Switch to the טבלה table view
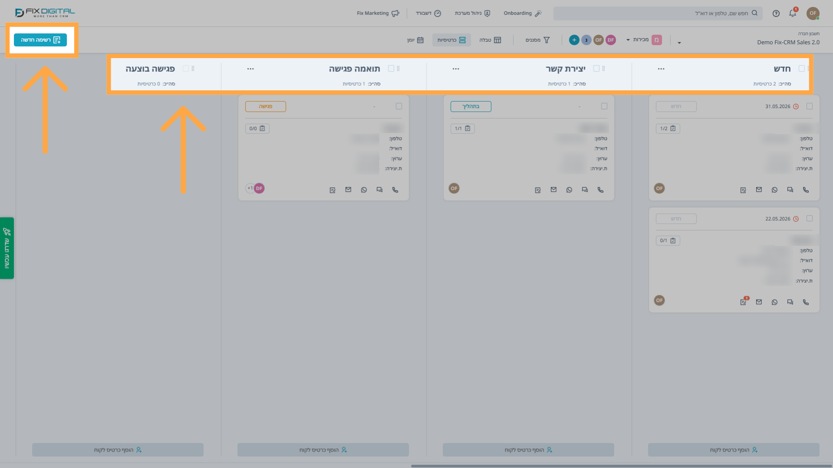 point(490,40)
